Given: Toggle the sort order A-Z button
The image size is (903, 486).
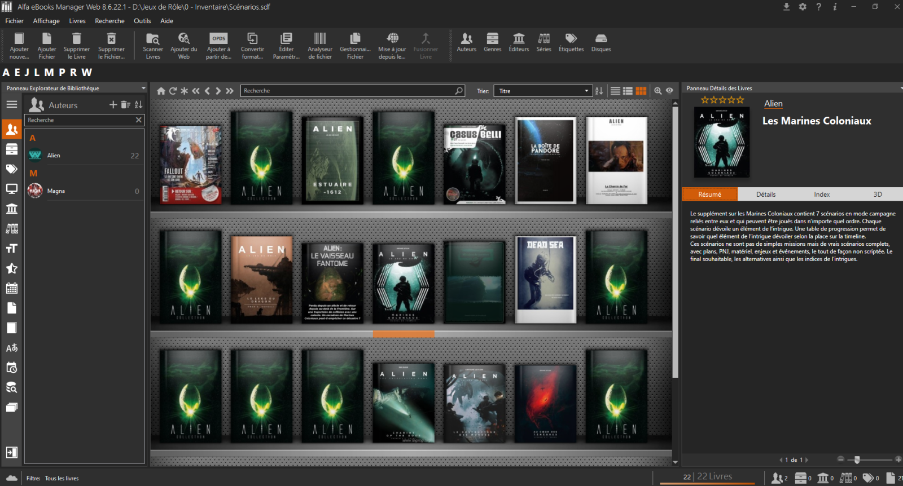Looking at the screenshot, I should point(599,91).
